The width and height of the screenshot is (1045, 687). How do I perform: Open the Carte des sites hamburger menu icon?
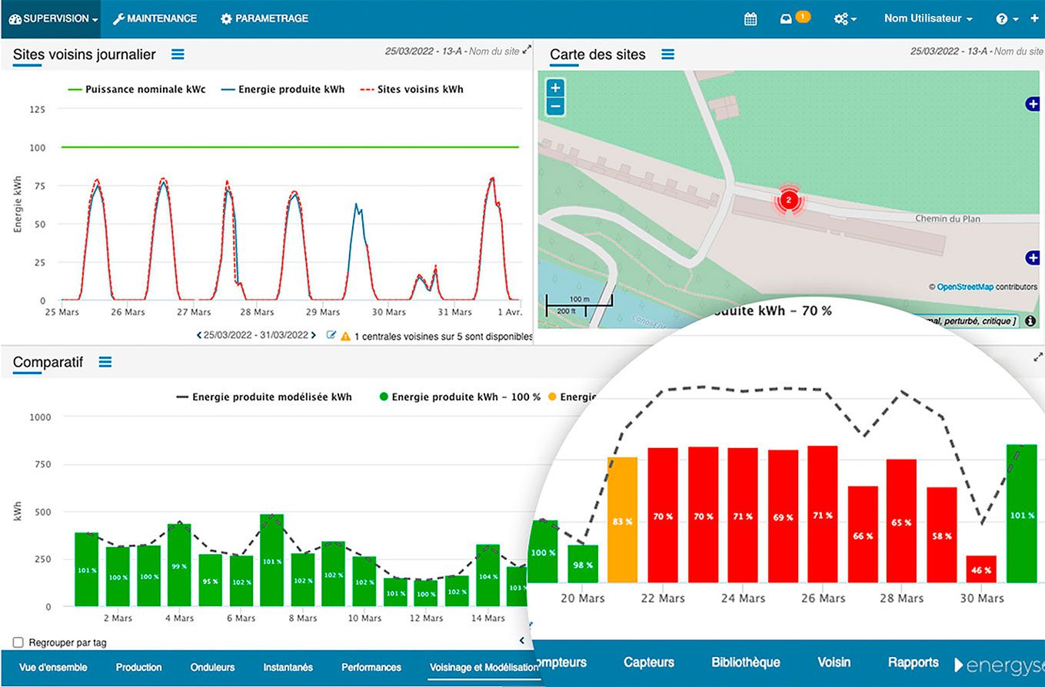coord(667,55)
